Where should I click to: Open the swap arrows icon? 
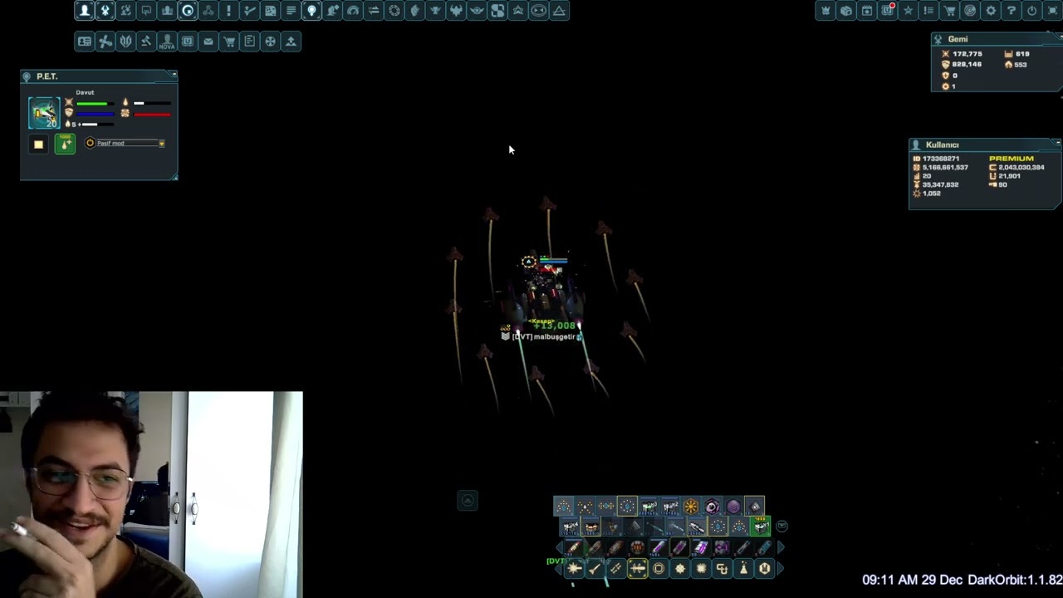pyautogui.click(x=374, y=11)
